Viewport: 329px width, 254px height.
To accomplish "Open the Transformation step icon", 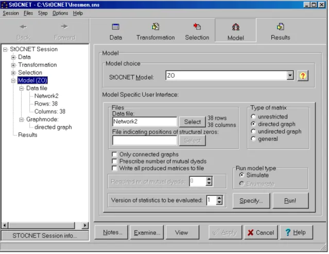I will pos(155,27).
